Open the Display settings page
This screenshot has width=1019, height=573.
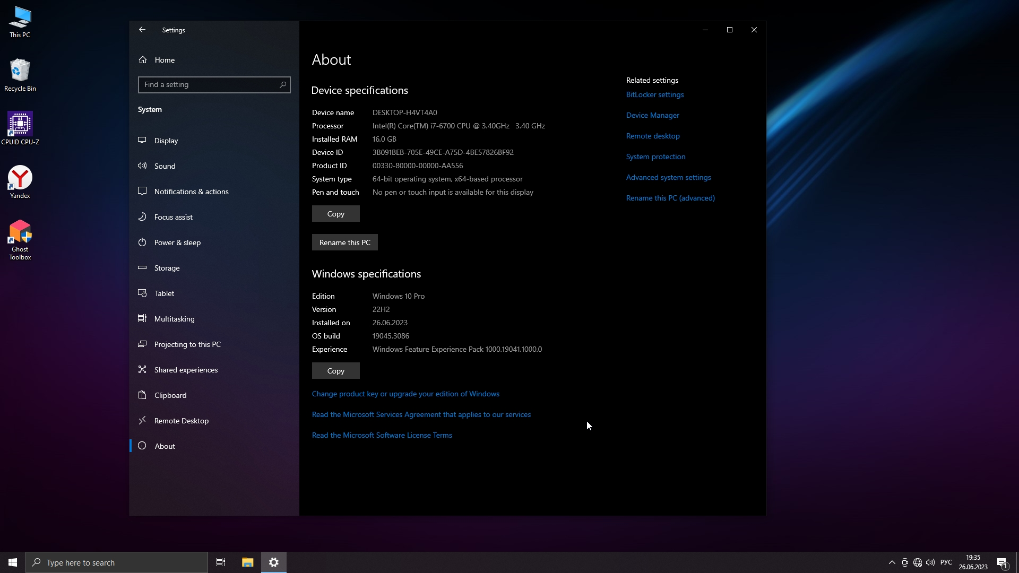[x=166, y=141]
